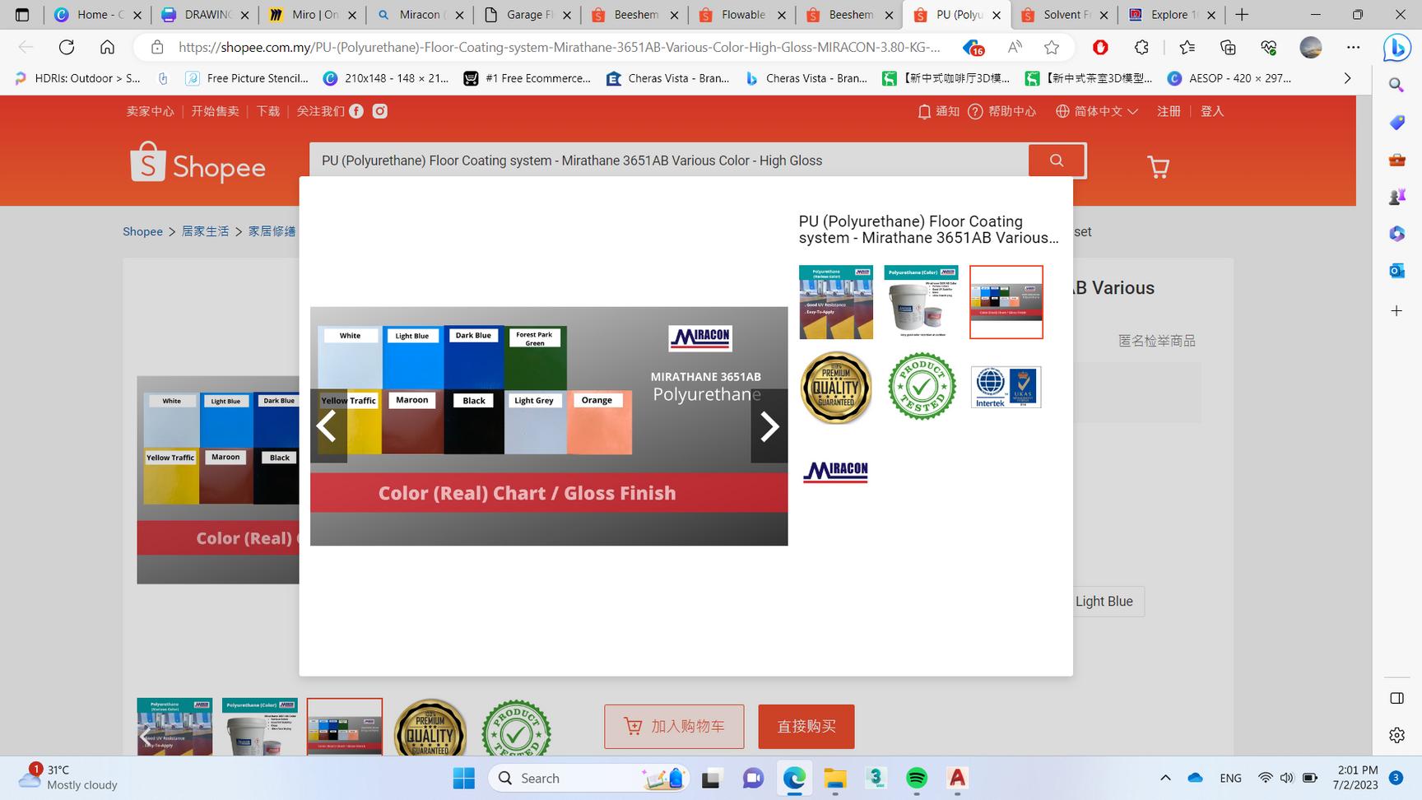Image resolution: width=1422 pixels, height=800 pixels.
Task: Click the Shopee logo
Action: pos(197,162)
